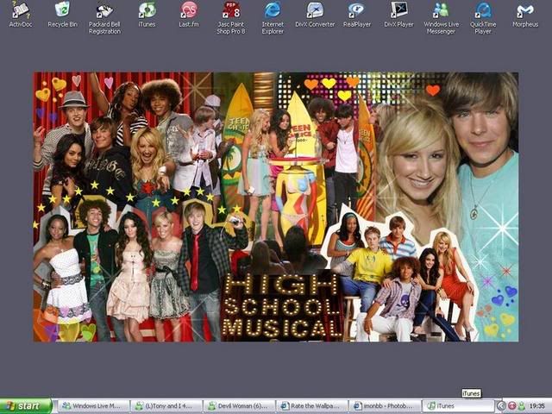The width and height of the screenshot is (552, 414).
Task: Switch to Windows Live Messenger taskbar window
Action: 92,405
